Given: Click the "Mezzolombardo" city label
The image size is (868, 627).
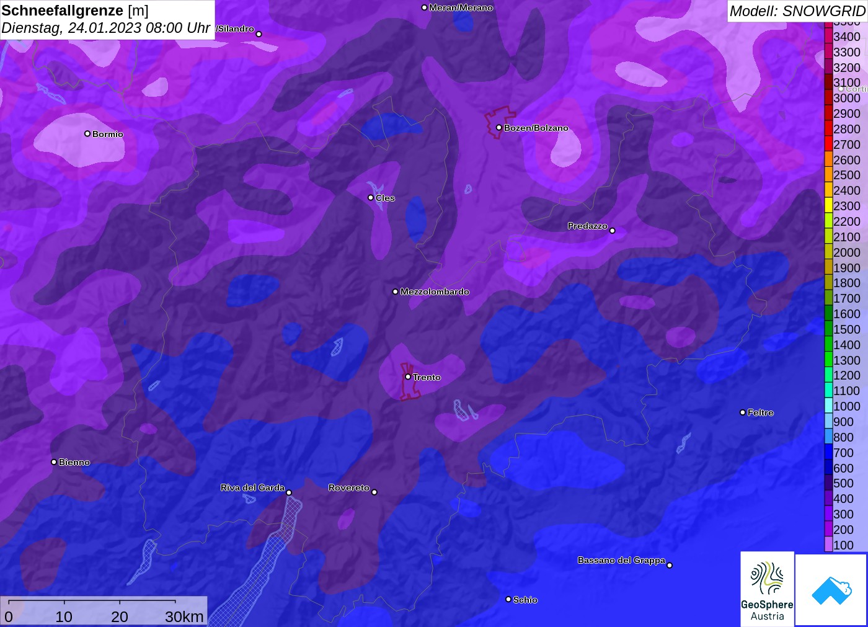Looking at the screenshot, I should 435,291.
